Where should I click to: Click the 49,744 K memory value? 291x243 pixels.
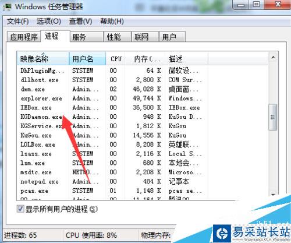(x=147, y=98)
